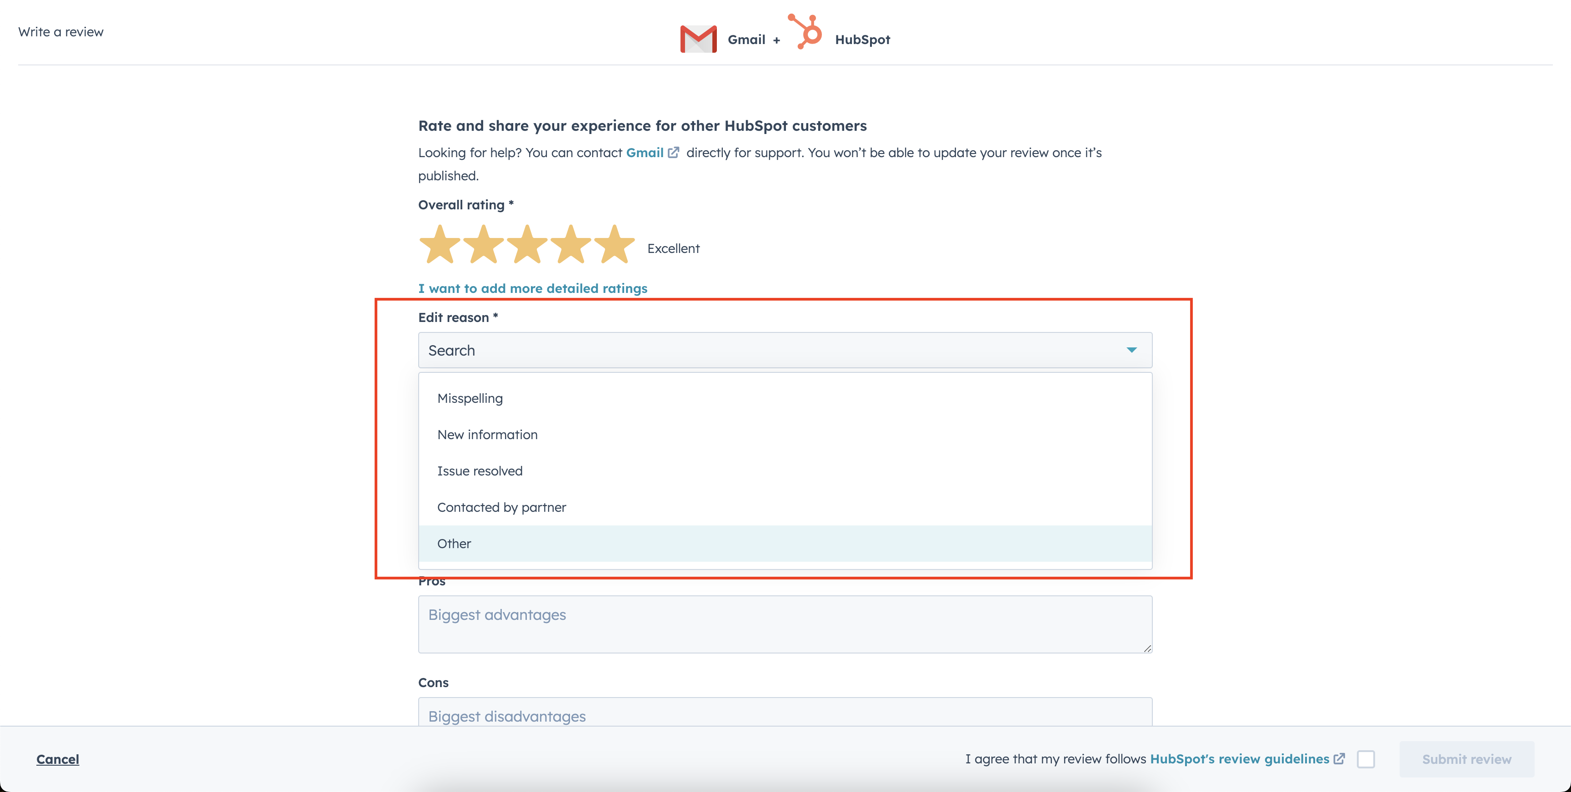The image size is (1571, 792).
Task: Select the fourth rating star
Action: point(571,244)
